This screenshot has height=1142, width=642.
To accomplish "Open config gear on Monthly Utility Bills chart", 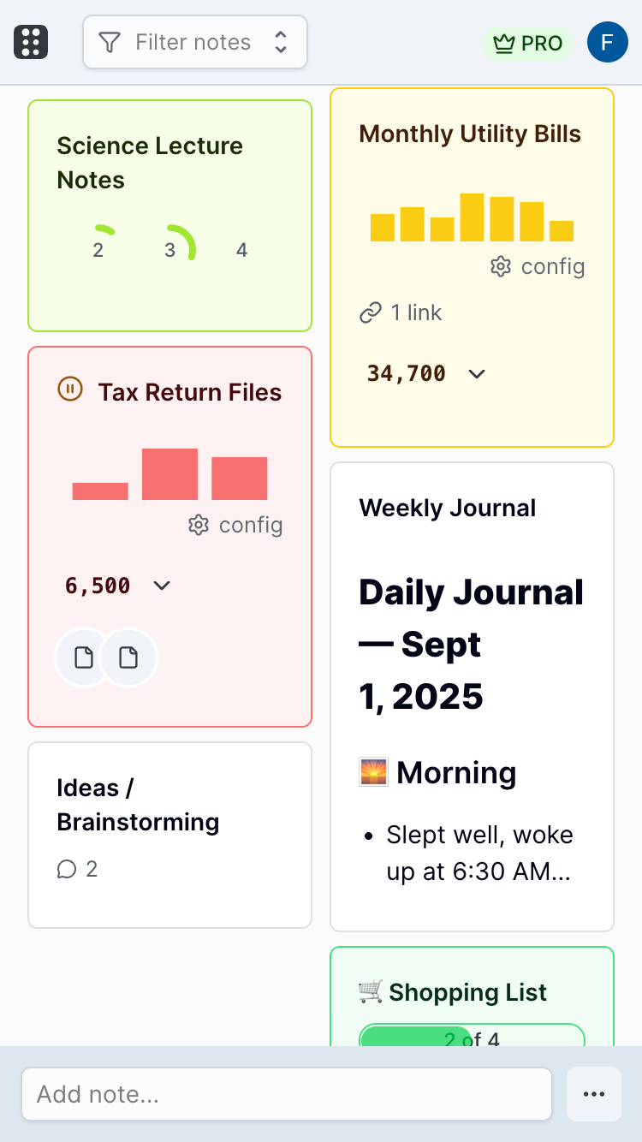I will 500,266.
